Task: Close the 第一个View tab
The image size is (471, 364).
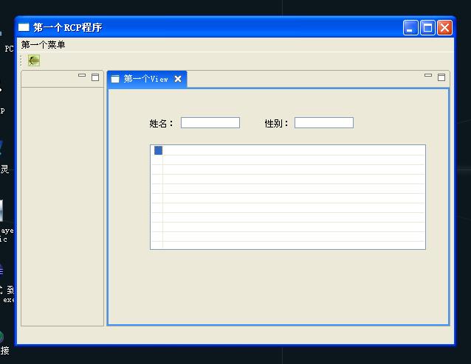Action: (178, 79)
